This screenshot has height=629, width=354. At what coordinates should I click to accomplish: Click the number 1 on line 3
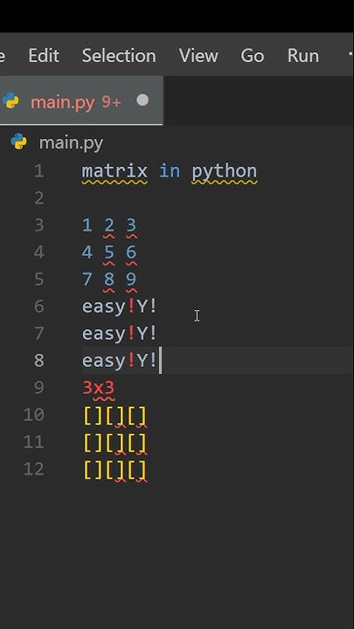(x=87, y=225)
